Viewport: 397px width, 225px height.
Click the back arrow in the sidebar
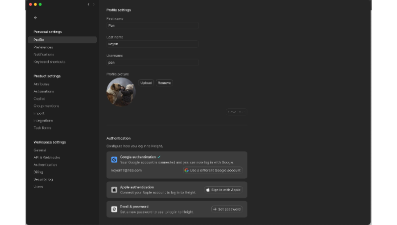click(x=35, y=17)
